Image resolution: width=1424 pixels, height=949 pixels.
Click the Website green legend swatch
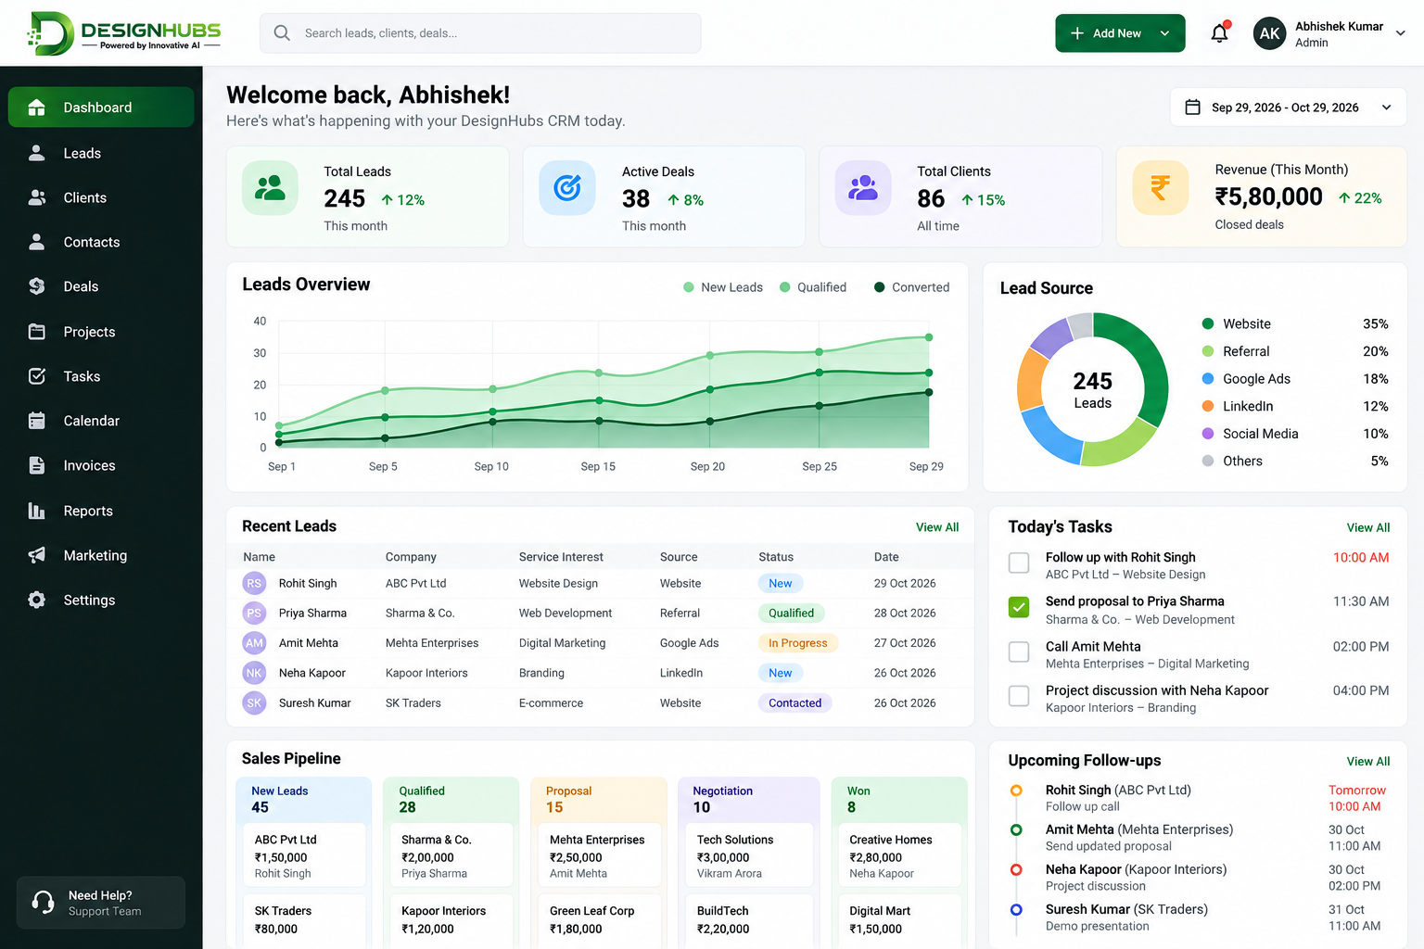coord(1208,323)
